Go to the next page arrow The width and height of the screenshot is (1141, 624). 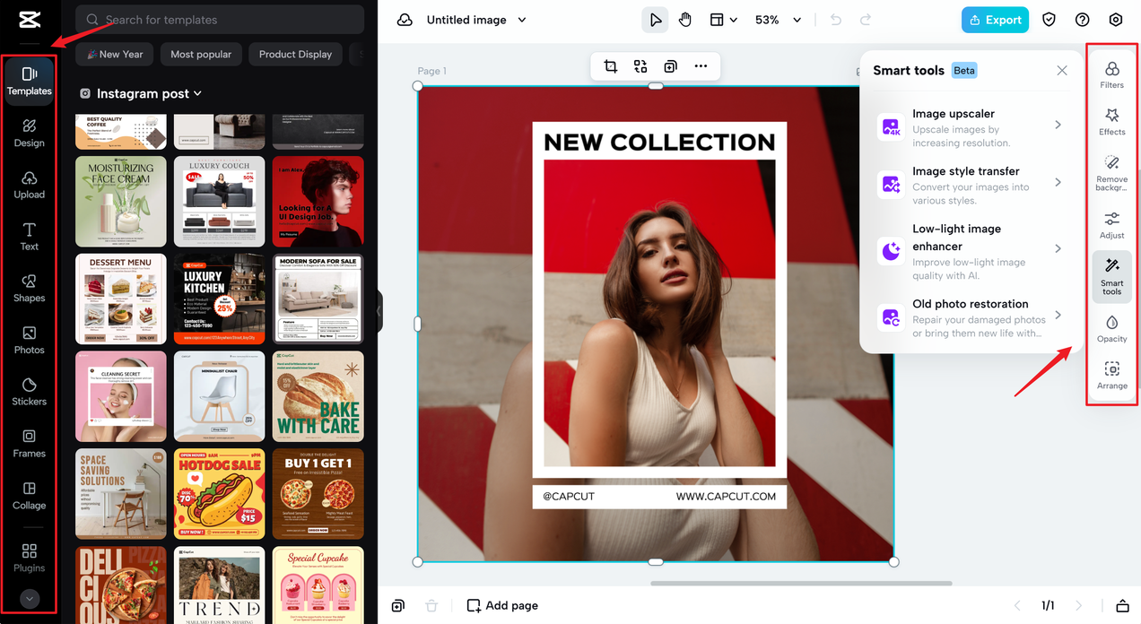[x=1079, y=606]
